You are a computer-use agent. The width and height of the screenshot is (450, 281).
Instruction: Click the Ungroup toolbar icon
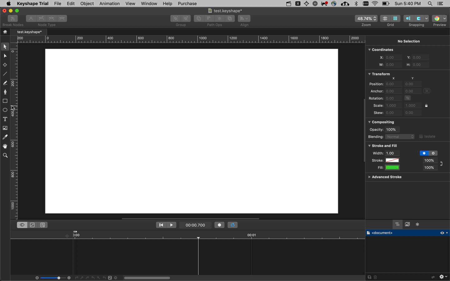pos(186,18)
